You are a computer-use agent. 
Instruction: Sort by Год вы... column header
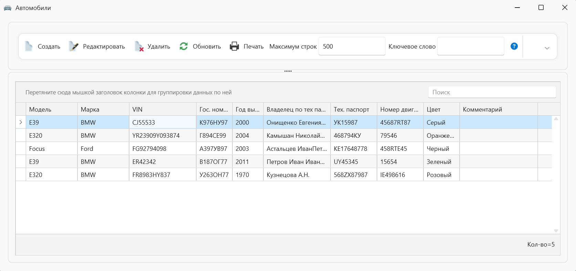coord(248,109)
